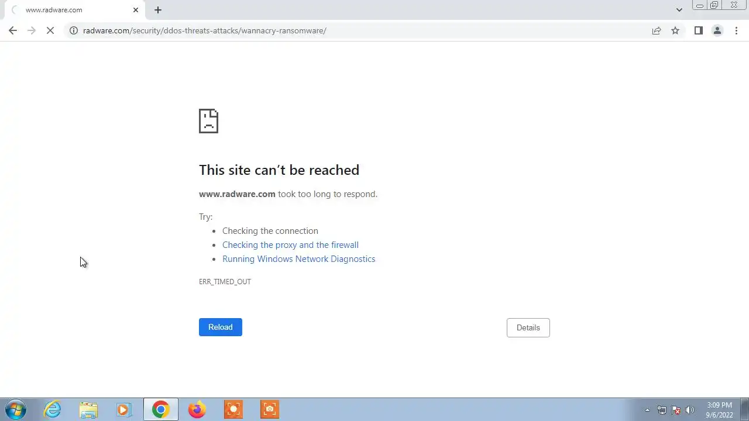Open the Chrome side panel

(698, 30)
